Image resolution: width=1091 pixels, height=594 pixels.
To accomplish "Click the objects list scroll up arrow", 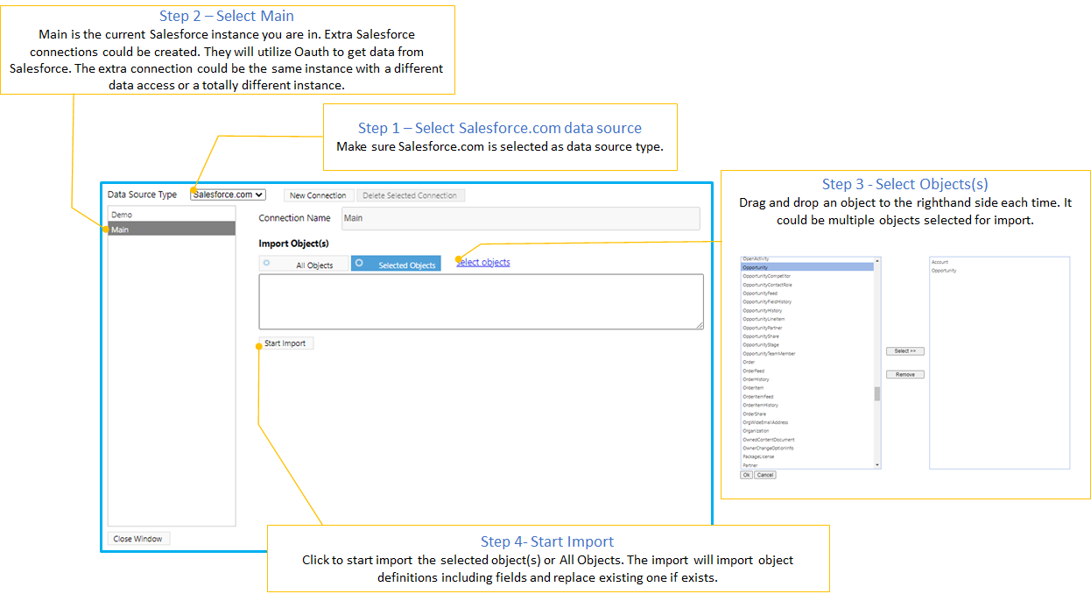I will point(877,260).
